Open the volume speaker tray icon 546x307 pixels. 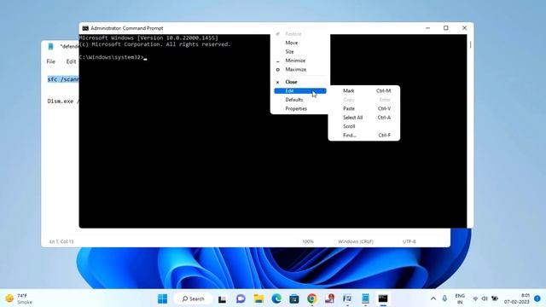pos(485,298)
